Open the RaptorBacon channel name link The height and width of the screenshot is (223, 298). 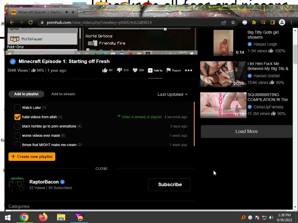coord(44,182)
